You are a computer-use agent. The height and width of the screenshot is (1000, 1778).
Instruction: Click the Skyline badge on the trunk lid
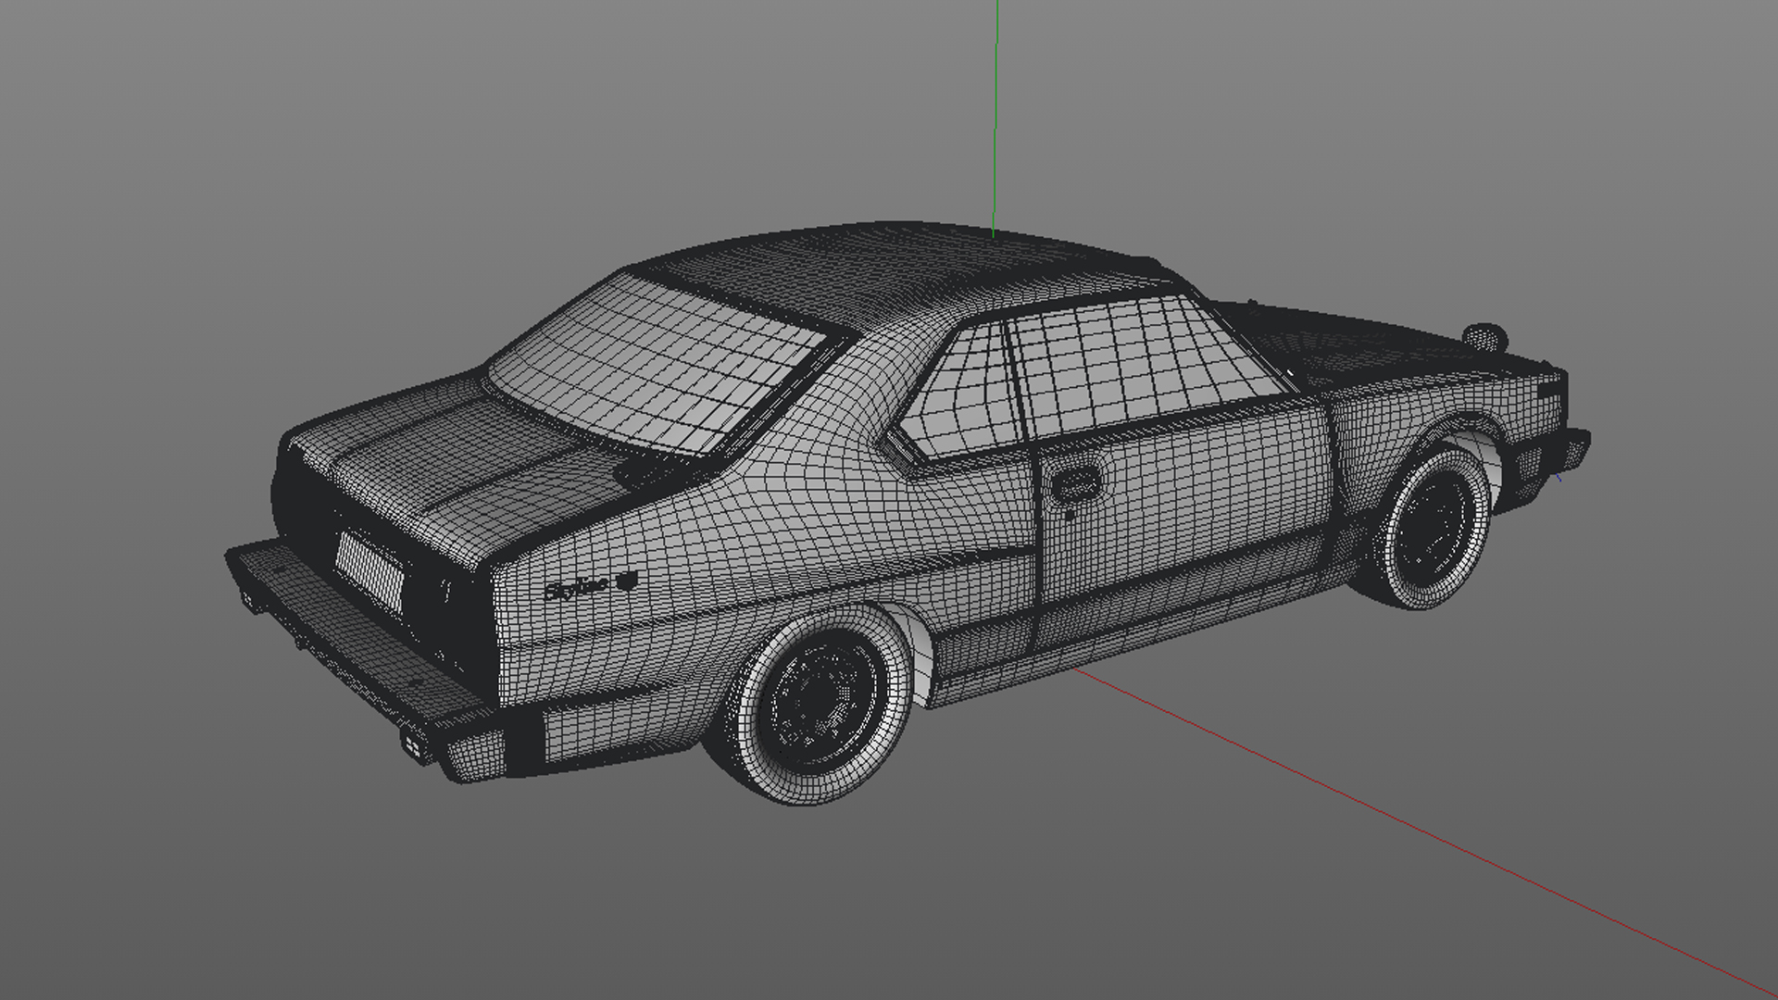tap(585, 583)
